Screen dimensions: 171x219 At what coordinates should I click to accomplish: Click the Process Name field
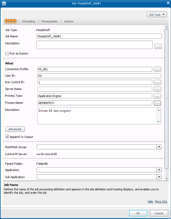coord(95,103)
